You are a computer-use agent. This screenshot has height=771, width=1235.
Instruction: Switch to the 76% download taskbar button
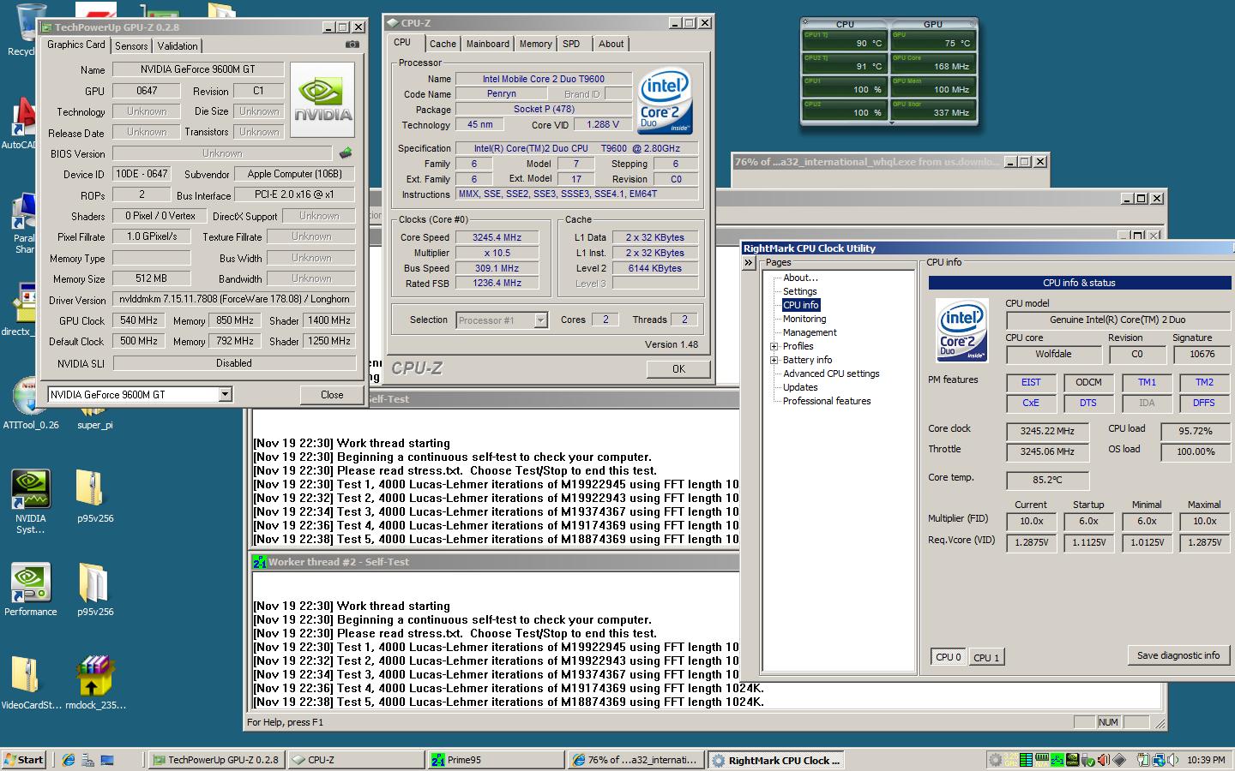[636, 760]
